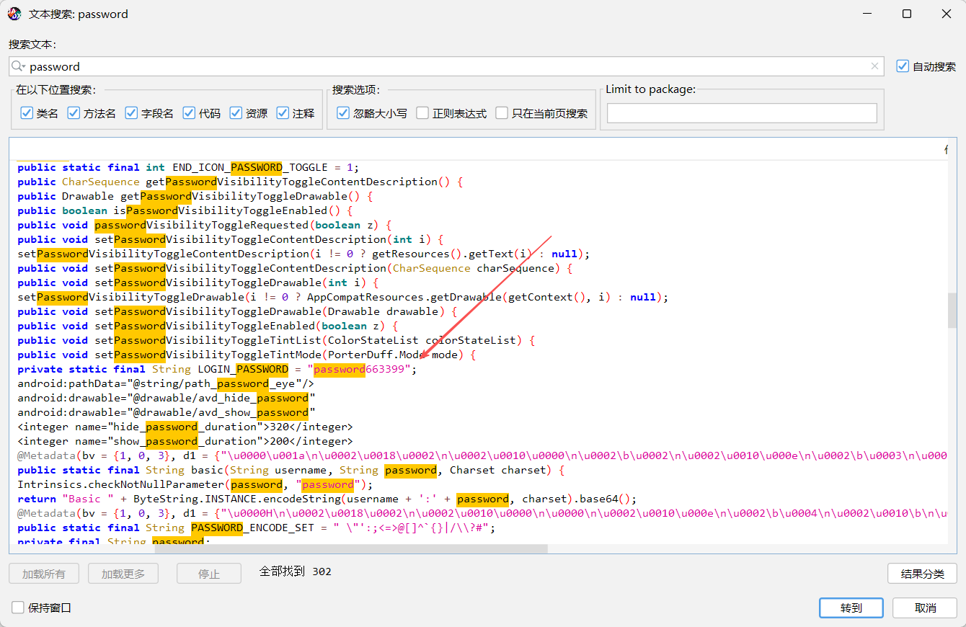966x627 pixels.
Task: Select getPasswordVisibilityToggleContentDescription() result line
Action: [x=240, y=182]
